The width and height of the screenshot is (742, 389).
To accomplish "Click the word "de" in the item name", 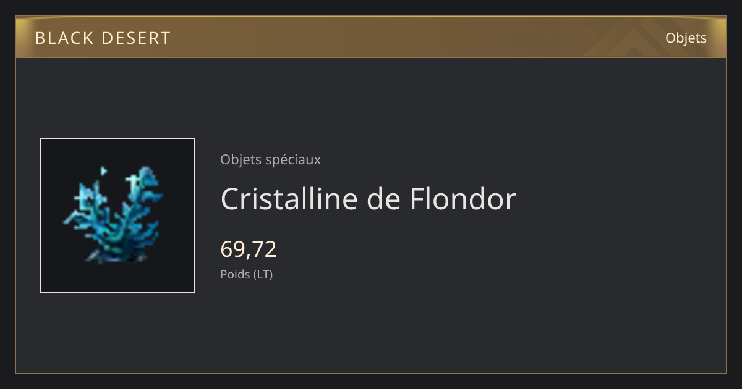I will pyautogui.click(x=383, y=199).
